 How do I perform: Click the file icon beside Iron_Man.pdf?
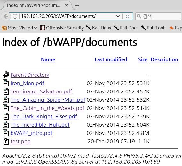pyautogui.click(x=6, y=83)
